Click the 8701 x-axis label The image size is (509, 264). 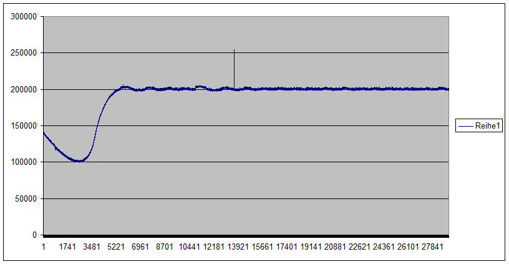(x=165, y=247)
